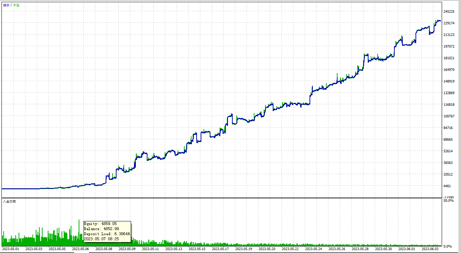
Task: Click the 20512 axis value
Action: [448, 174]
